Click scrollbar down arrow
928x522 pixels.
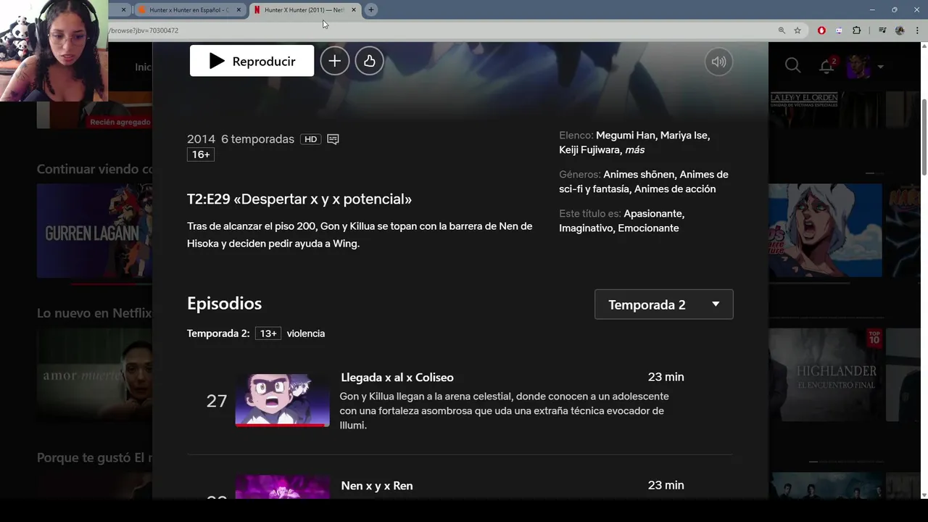pyautogui.click(x=924, y=494)
